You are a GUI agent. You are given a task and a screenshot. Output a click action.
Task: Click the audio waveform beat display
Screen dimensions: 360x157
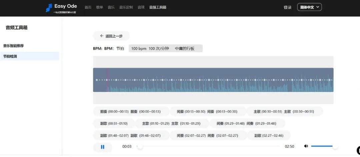point(213,80)
